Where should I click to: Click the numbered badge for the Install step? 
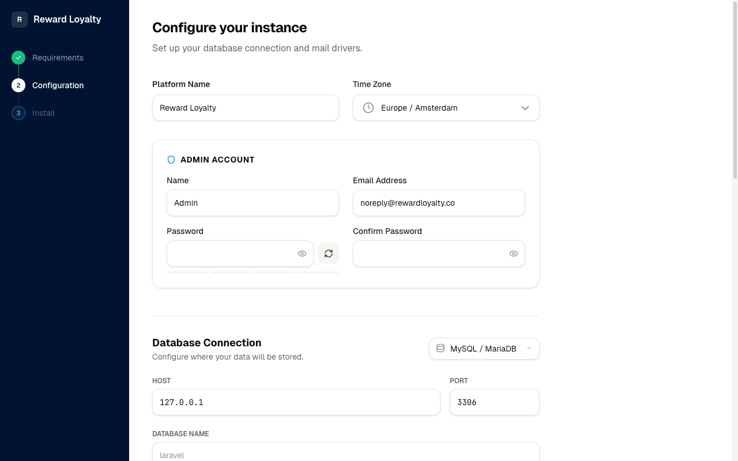click(18, 112)
